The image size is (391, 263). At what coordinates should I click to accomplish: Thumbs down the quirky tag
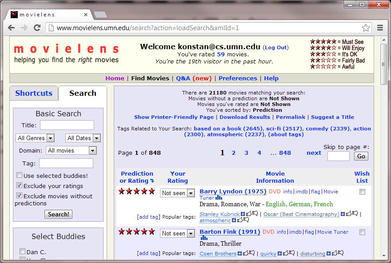[292, 253]
